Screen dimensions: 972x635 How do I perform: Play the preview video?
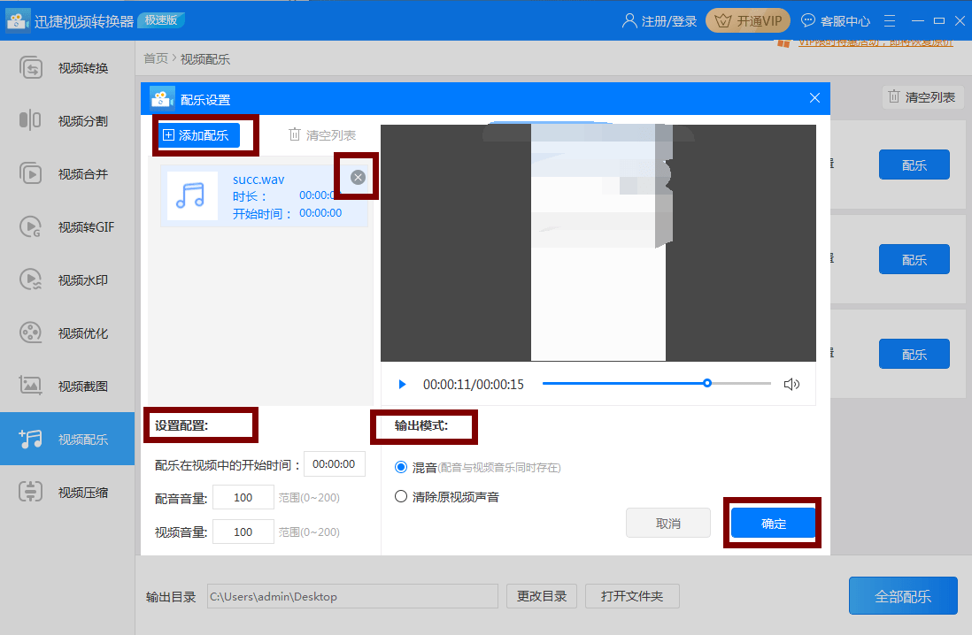(402, 384)
